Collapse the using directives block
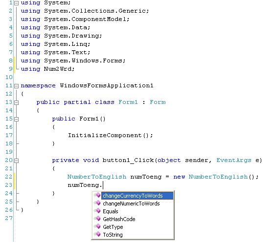Viewport: 275px width, 243px height. [16, 3]
